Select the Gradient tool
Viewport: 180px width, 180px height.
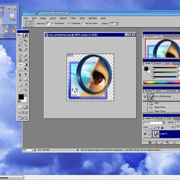[x=26, y=65]
